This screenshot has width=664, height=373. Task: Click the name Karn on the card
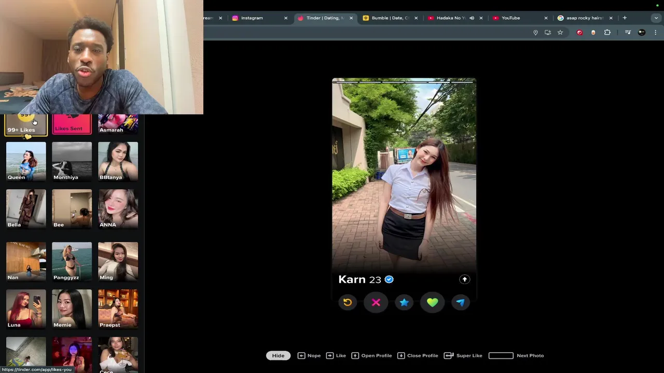point(352,279)
